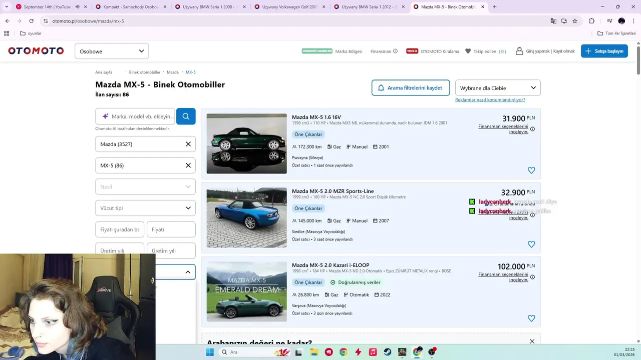Open a new browser tab
The width and height of the screenshot is (641, 360).
[x=495, y=7]
